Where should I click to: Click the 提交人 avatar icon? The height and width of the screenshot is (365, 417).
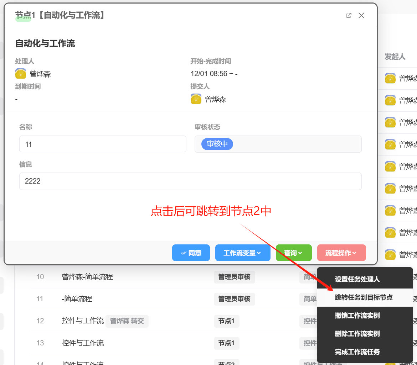(x=196, y=99)
